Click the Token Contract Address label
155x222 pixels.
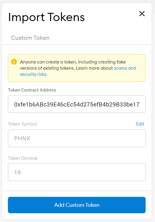coord(32,90)
